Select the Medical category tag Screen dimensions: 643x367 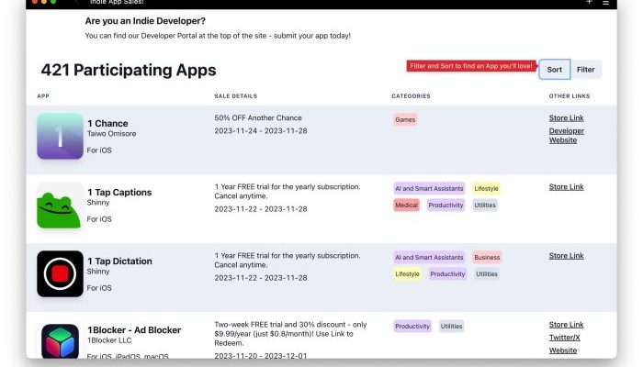[406, 205]
